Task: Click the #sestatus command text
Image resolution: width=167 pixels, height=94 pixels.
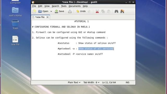Action: click(x=63, y=43)
